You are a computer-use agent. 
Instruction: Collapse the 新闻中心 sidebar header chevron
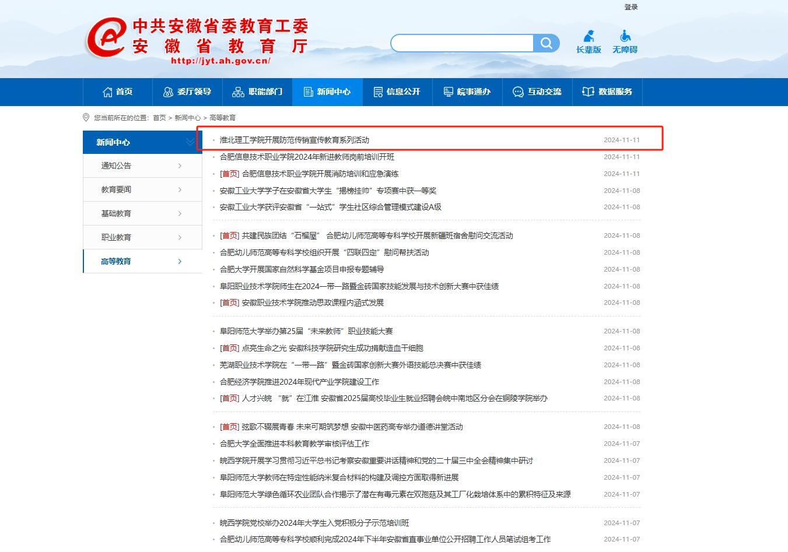click(190, 142)
